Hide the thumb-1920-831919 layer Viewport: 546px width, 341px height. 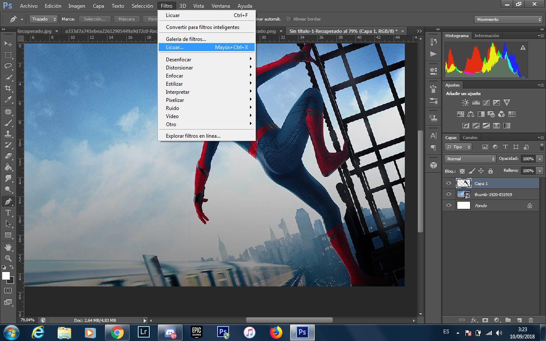pos(448,194)
